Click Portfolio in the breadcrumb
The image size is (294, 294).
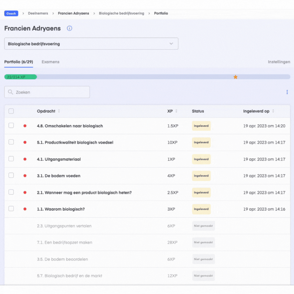click(161, 13)
